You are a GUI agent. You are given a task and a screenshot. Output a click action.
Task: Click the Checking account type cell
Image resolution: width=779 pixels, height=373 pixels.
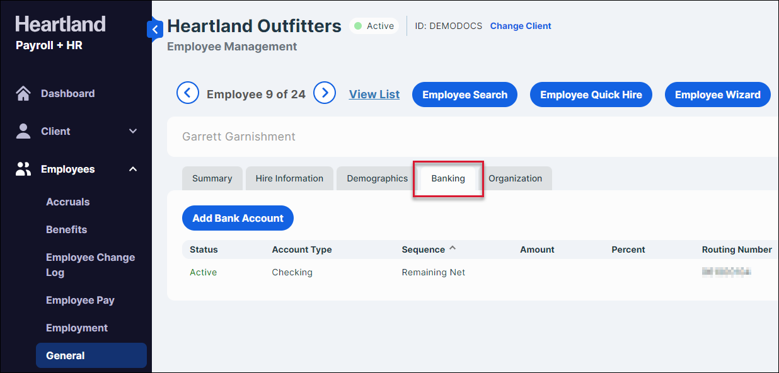292,272
